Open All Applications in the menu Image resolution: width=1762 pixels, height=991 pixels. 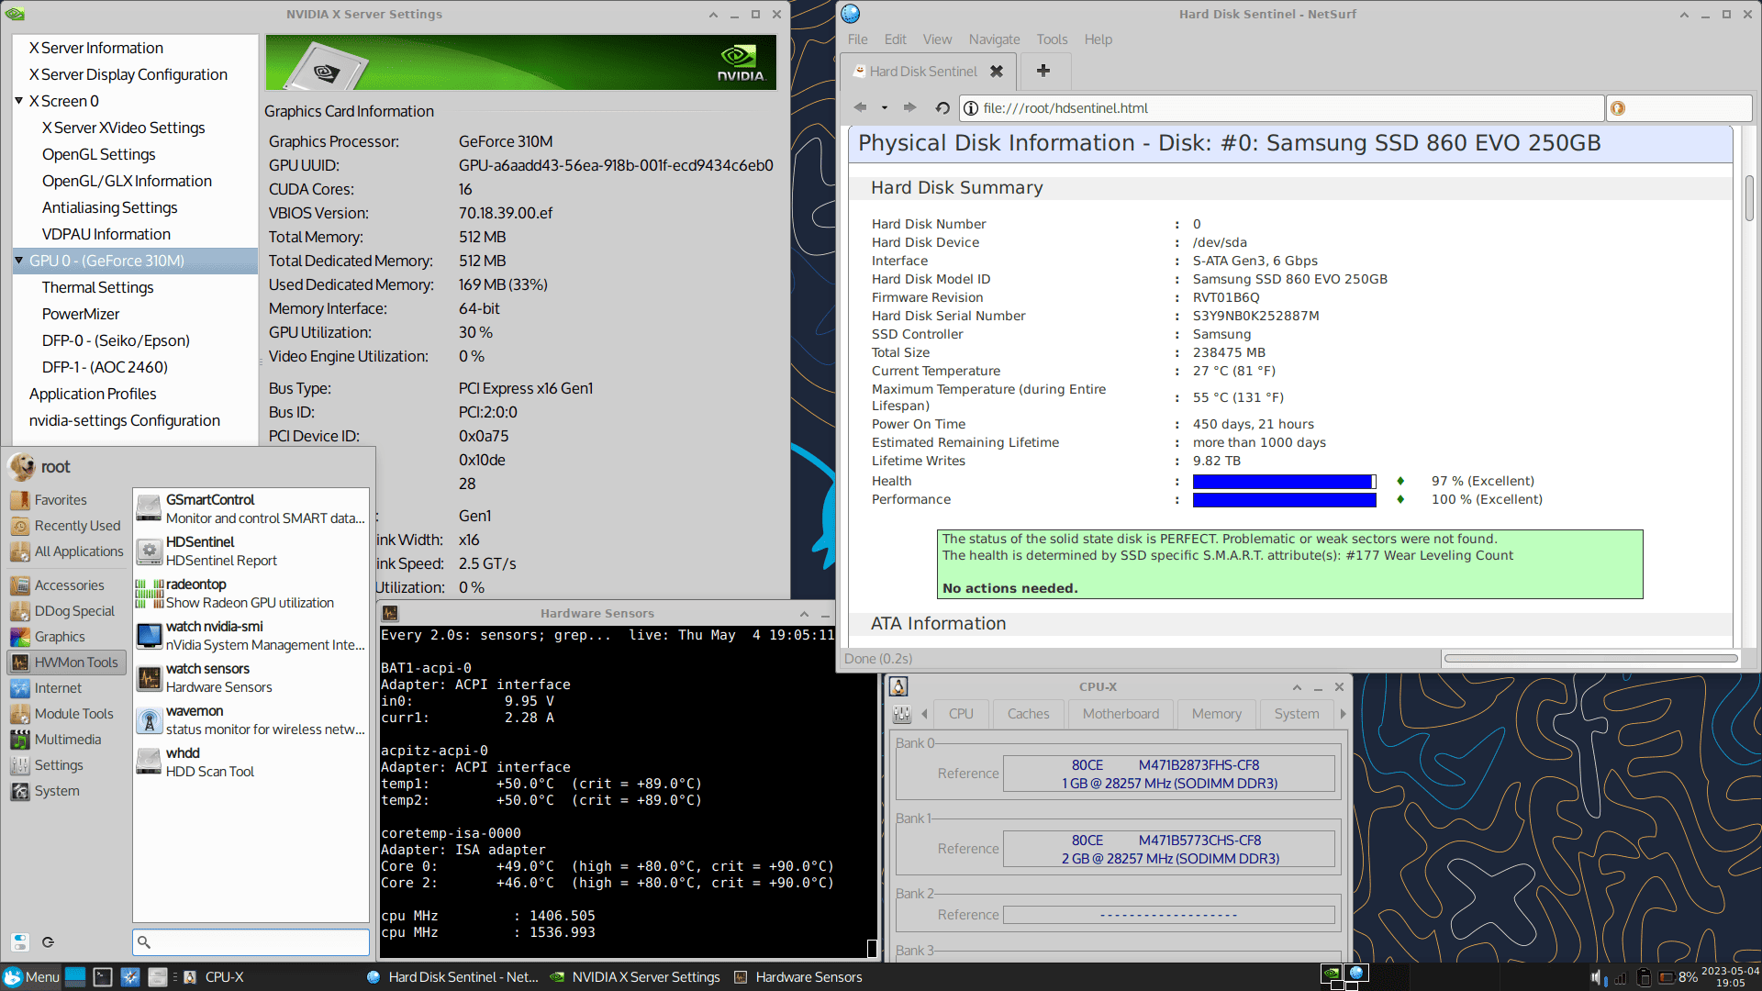[66, 551]
